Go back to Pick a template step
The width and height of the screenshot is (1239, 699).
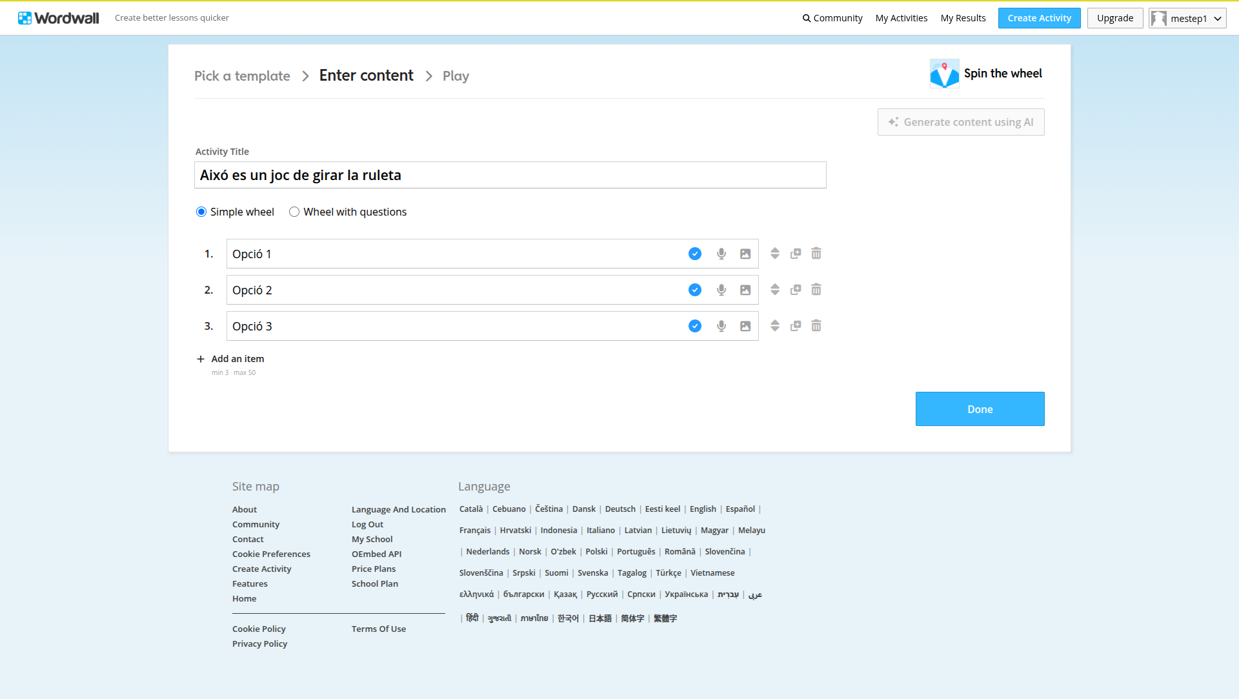click(x=242, y=76)
